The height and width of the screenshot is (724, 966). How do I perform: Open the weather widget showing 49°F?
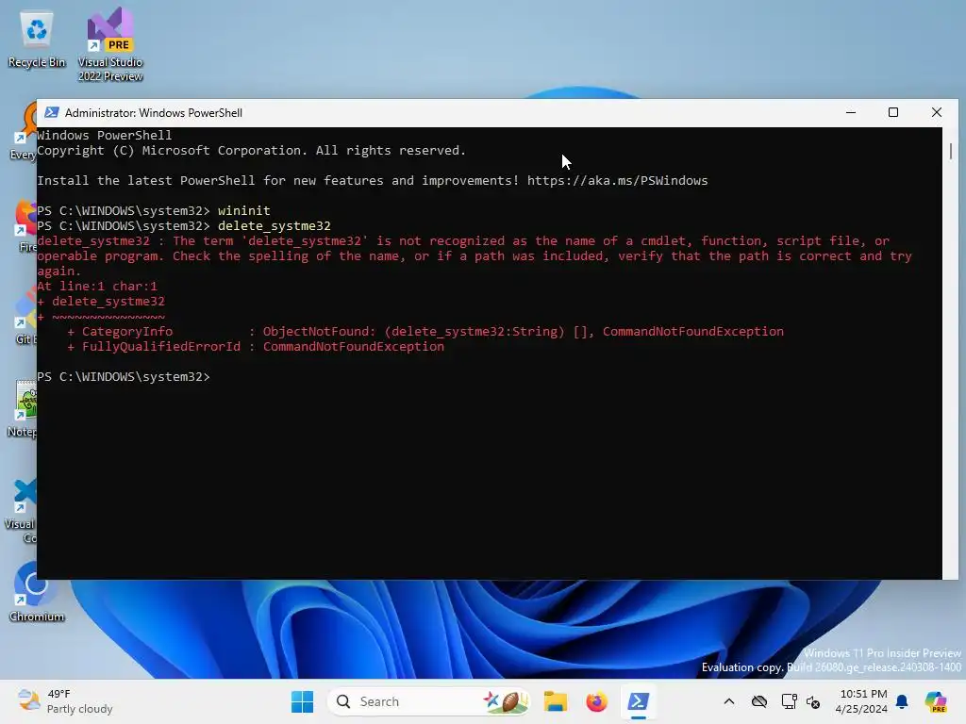click(65, 701)
